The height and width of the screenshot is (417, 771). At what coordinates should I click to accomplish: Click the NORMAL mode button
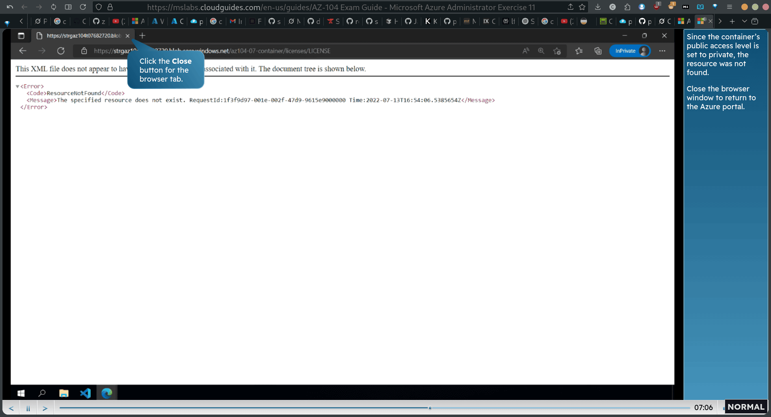tap(746, 407)
